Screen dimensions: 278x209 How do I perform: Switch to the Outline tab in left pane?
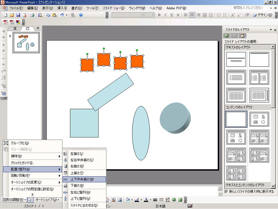[x=15, y=28]
